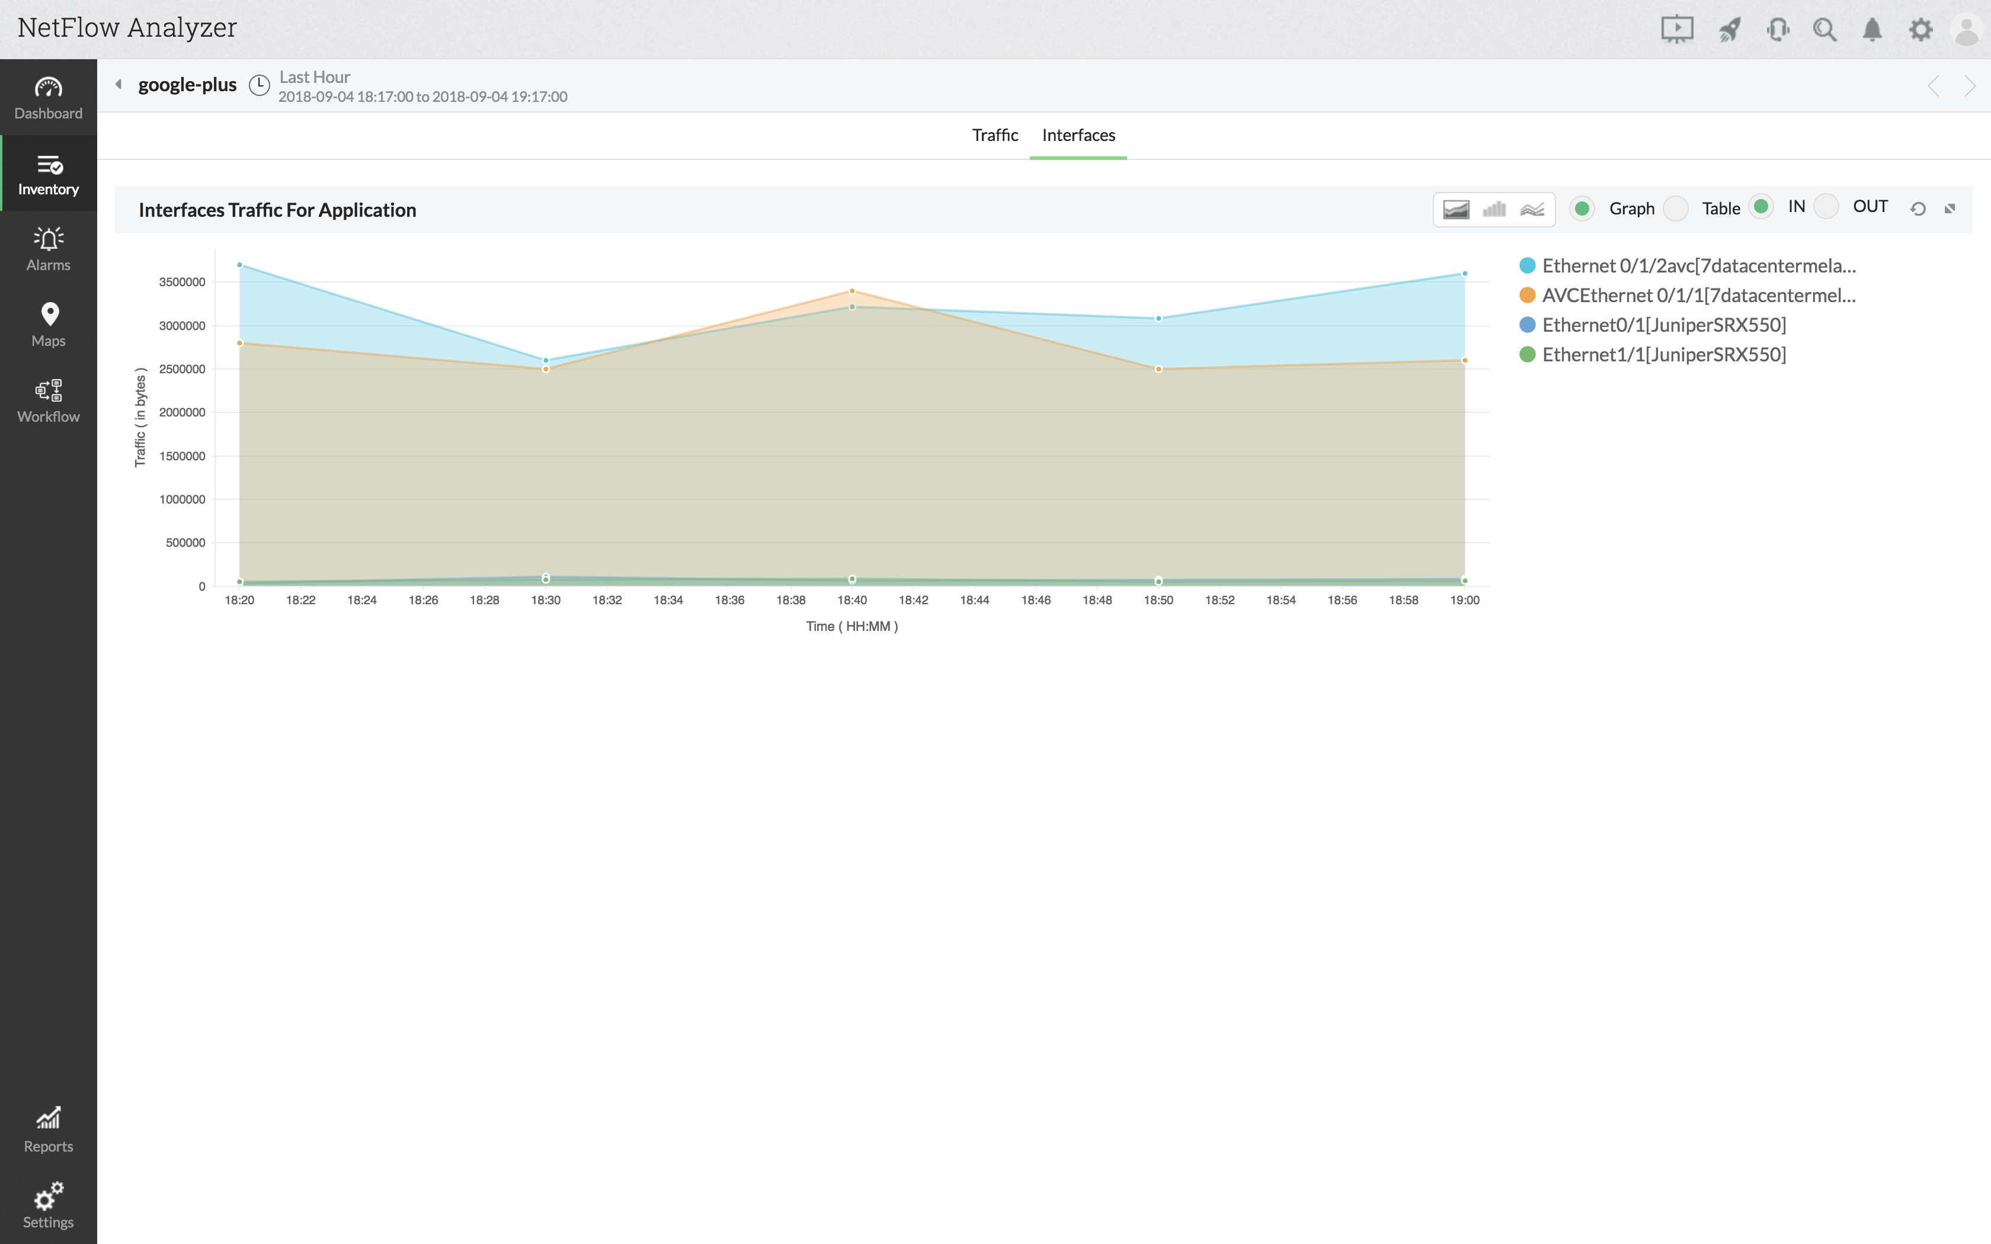Image resolution: width=1991 pixels, height=1244 pixels.
Task: Select the Interfaces tab
Action: (x=1078, y=135)
